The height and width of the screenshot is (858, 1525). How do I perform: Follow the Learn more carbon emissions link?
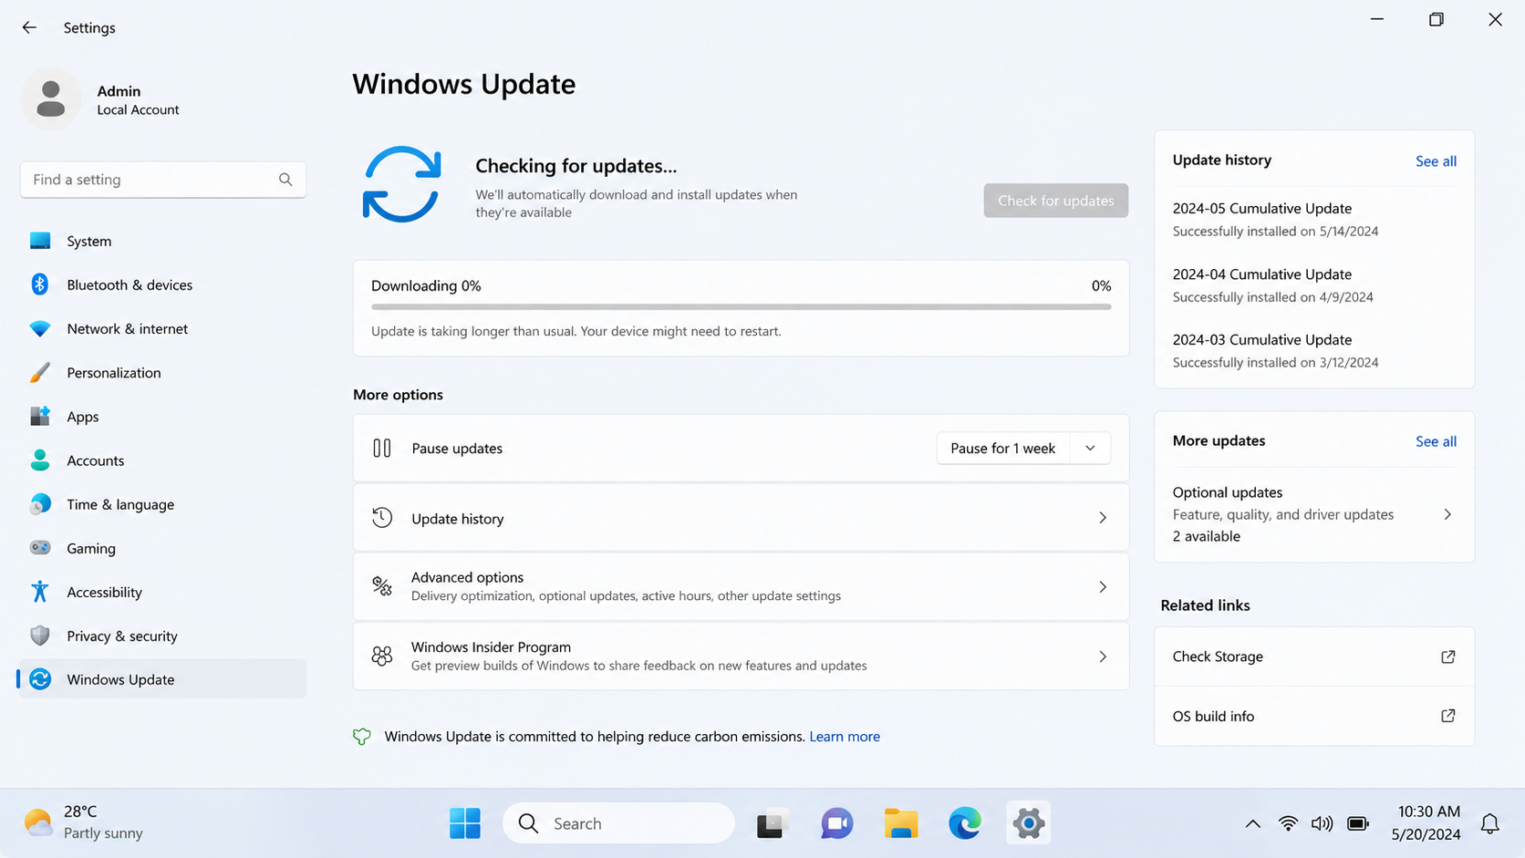click(845, 737)
